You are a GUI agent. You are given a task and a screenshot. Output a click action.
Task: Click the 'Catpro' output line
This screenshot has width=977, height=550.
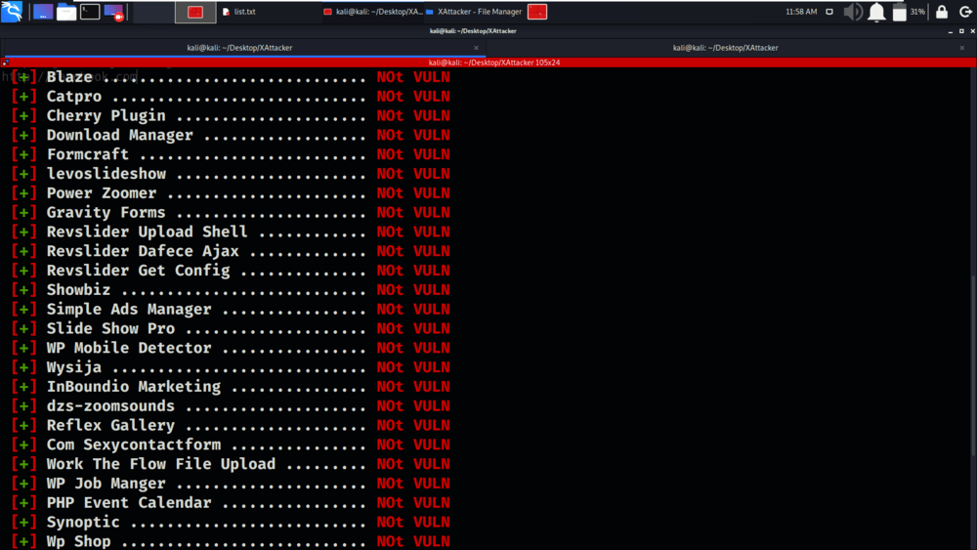[231, 97]
